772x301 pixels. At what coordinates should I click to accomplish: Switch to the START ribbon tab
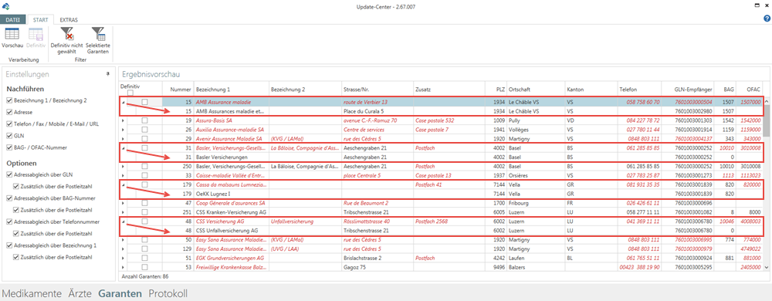click(x=40, y=20)
